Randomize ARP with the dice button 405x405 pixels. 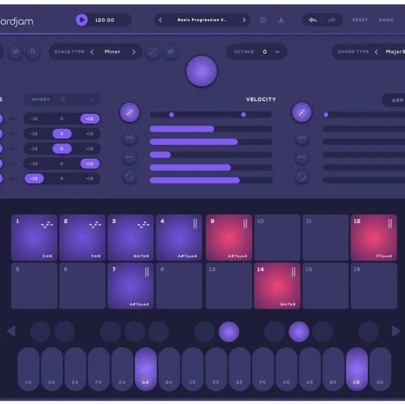[x=302, y=112]
